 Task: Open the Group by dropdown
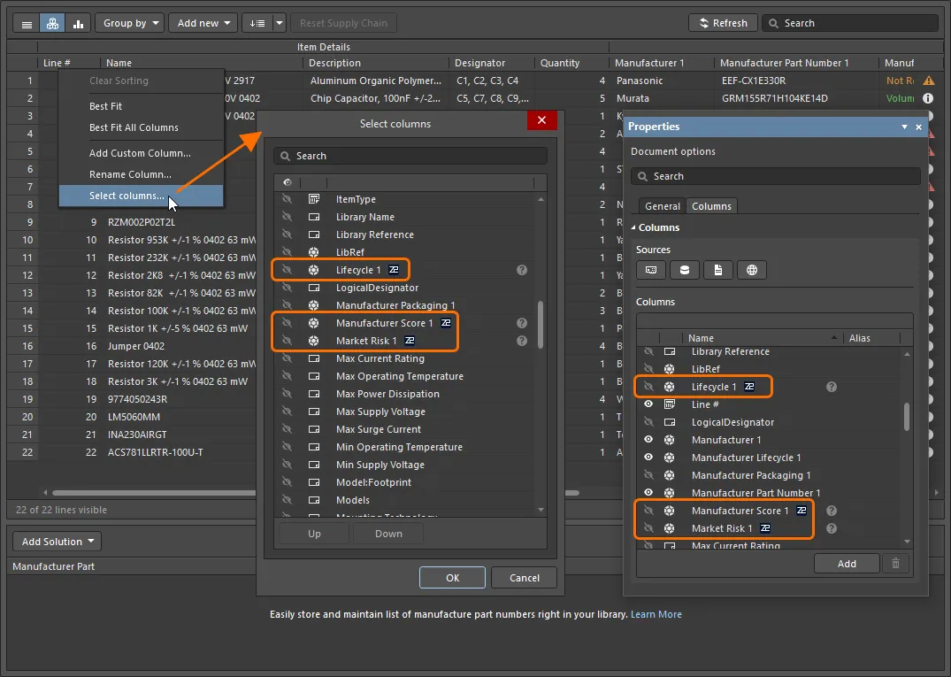click(x=130, y=23)
